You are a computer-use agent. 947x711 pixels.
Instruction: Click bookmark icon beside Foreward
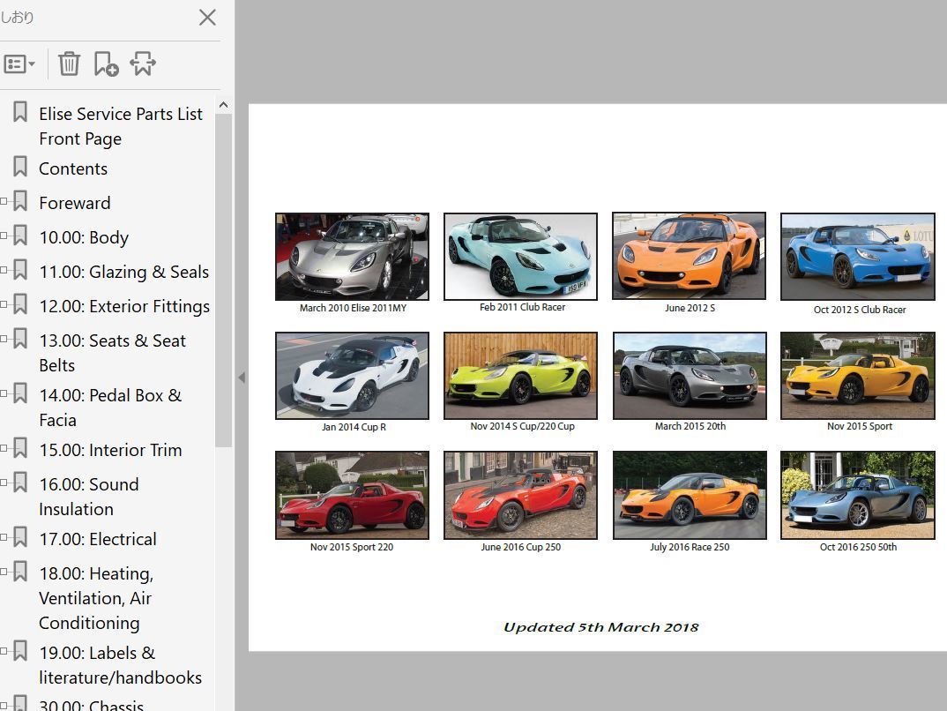(20, 200)
